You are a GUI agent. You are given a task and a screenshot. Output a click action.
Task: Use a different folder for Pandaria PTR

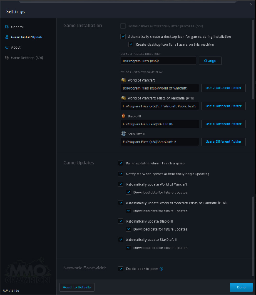click(224, 106)
